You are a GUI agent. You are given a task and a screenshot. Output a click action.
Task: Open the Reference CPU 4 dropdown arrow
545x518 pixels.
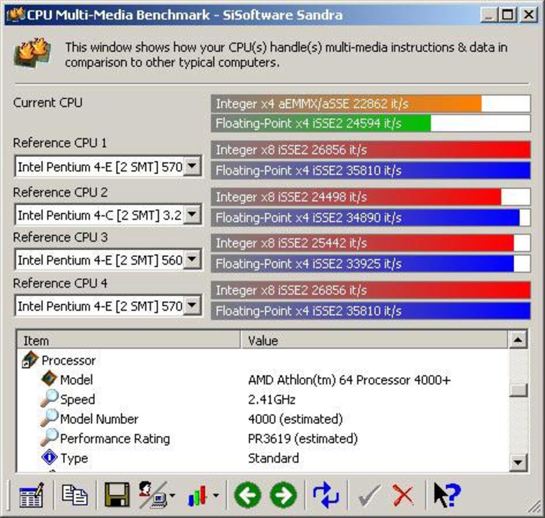click(x=192, y=306)
